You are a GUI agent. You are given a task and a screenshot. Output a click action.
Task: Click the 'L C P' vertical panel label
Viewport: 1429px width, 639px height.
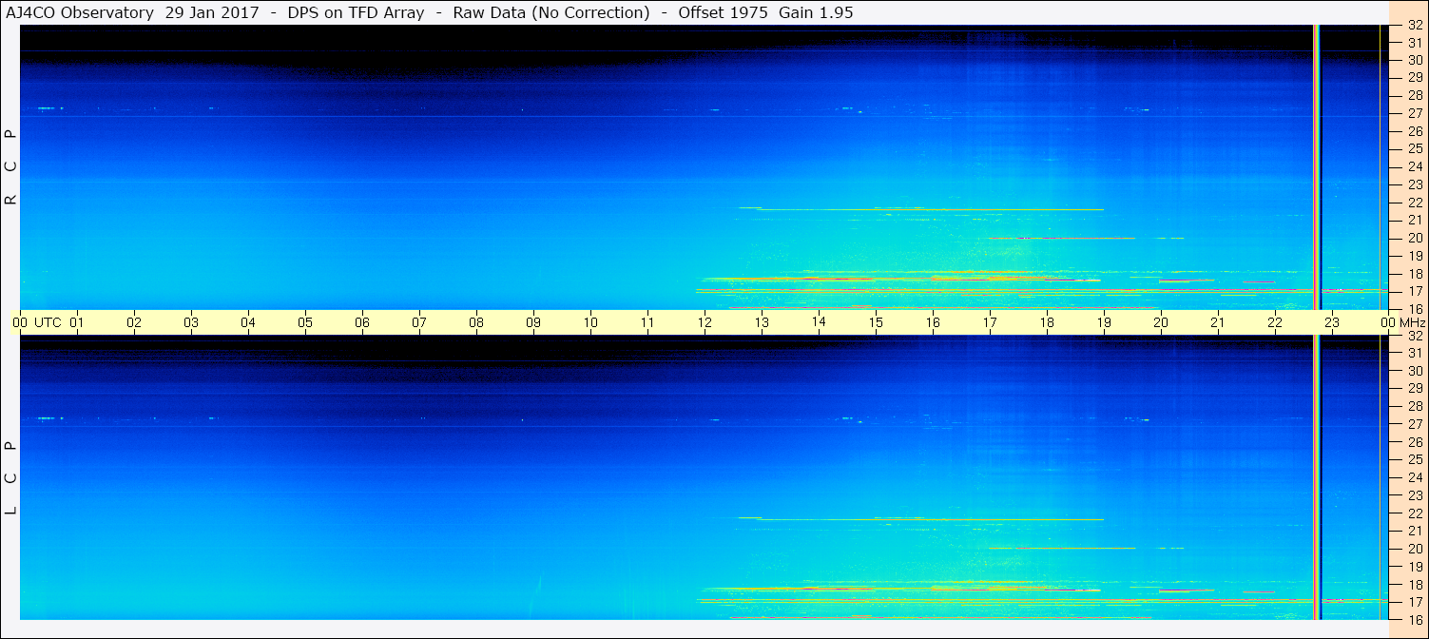(11, 477)
